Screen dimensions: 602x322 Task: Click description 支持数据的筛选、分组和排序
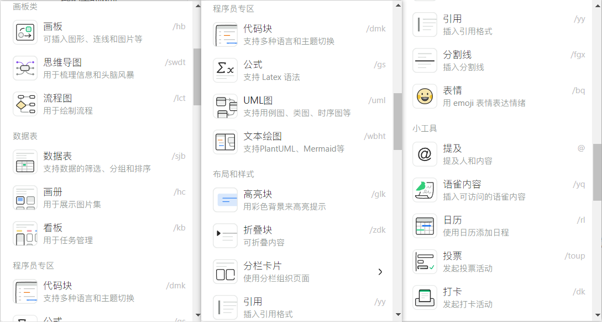pyautogui.click(x=97, y=169)
